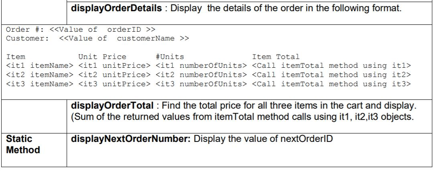The image size is (439, 180).
Task: Click the '<it1 numberOfUnits>' placeholder
Action: [201, 66]
